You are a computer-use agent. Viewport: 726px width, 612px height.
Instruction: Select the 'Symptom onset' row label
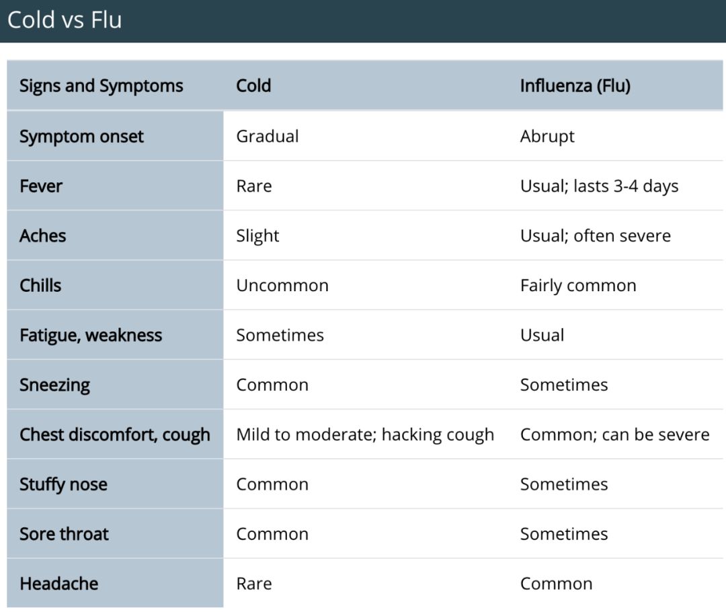(81, 137)
